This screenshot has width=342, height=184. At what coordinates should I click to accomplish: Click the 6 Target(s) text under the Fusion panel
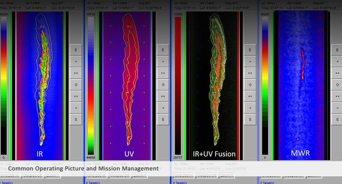[180, 183]
